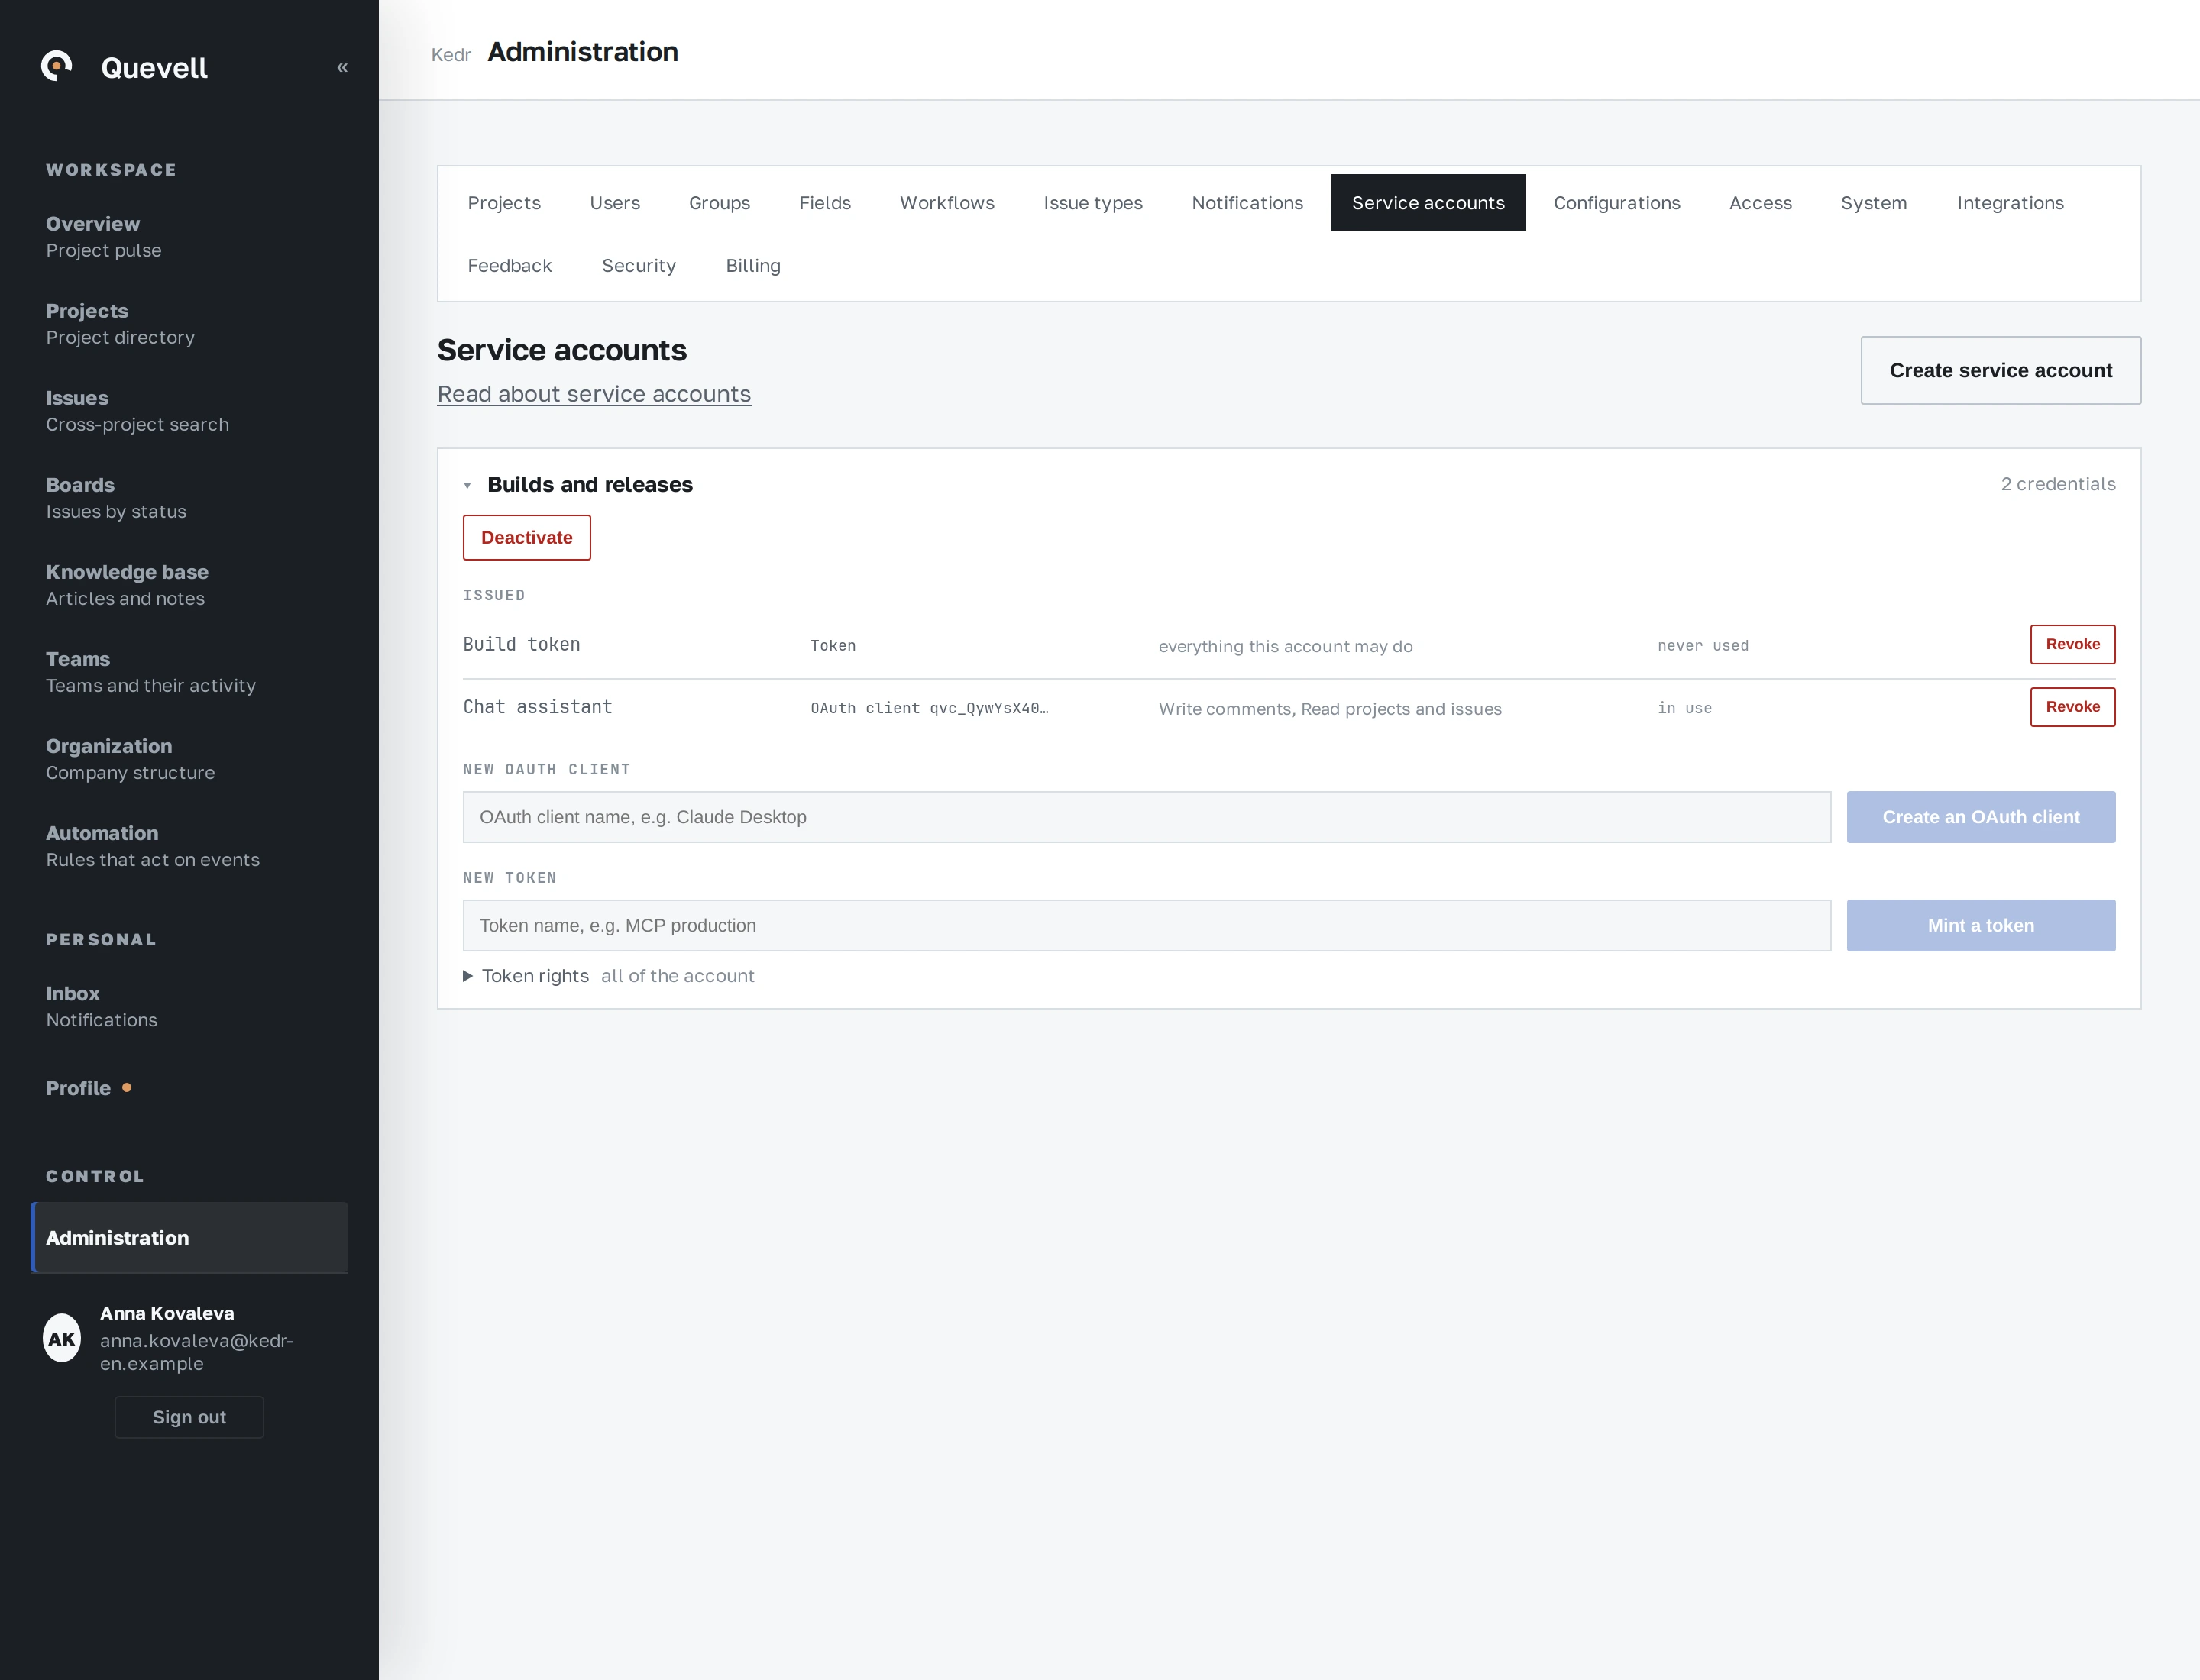Click the AK user avatar

pos(62,1338)
